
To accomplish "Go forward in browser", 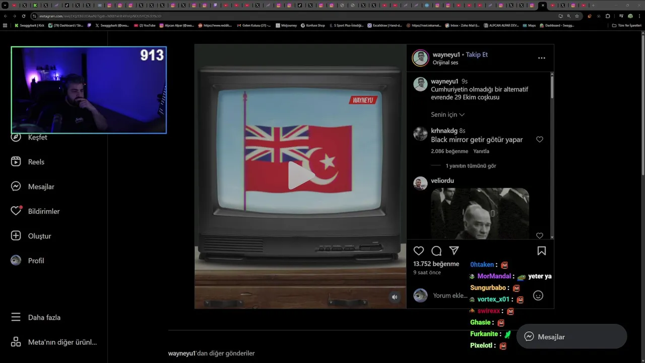I will pos(15,16).
